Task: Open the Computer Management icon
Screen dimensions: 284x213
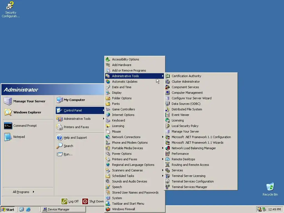Action: coord(168,93)
